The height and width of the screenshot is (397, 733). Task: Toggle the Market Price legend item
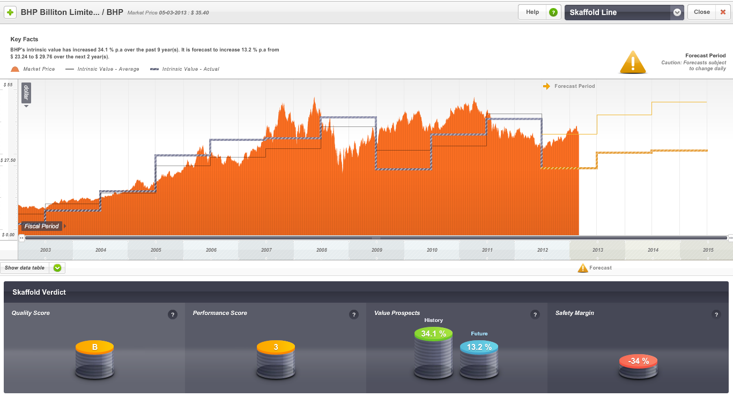coord(33,69)
